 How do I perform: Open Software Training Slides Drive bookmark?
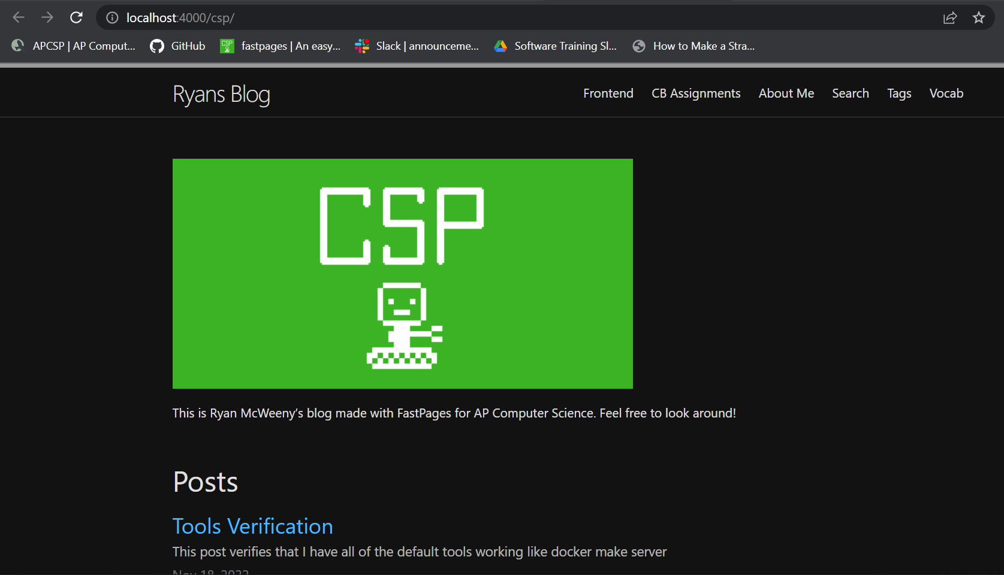pyautogui.click(x=555, y=46)
